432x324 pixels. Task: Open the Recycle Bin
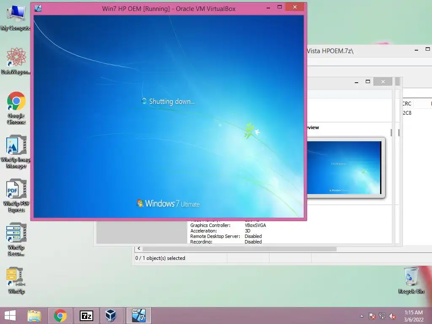click(411, 280)
